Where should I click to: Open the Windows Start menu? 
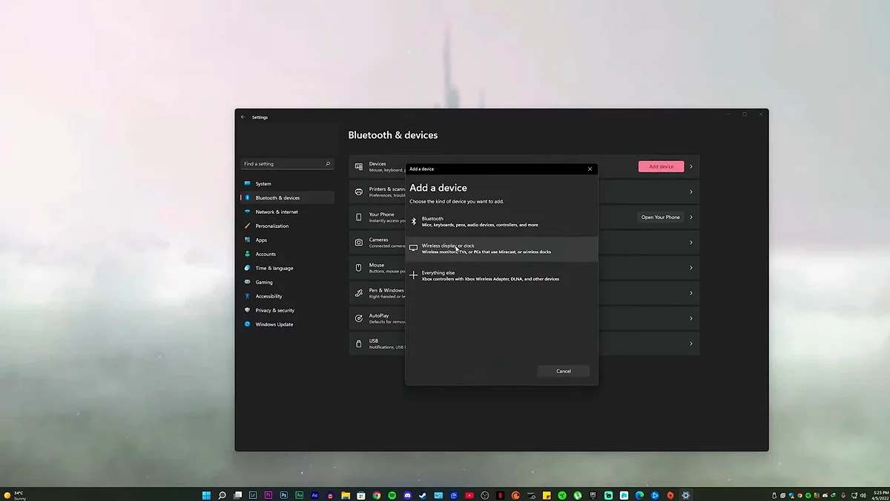pyautogui.click(x=206, y=495)
